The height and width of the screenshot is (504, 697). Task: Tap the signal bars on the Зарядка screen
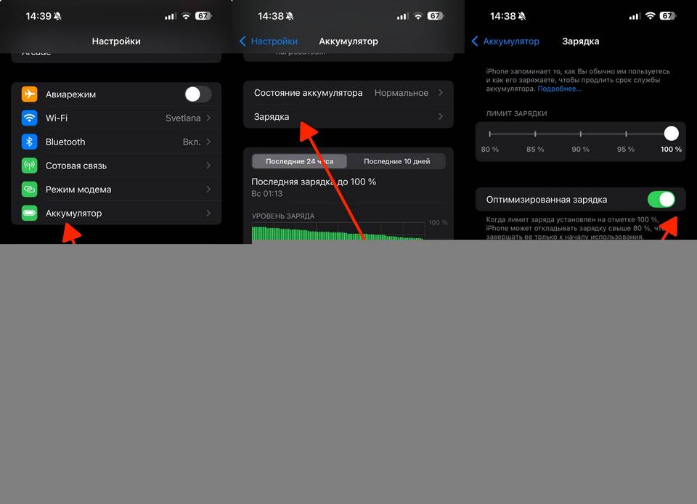635,17
